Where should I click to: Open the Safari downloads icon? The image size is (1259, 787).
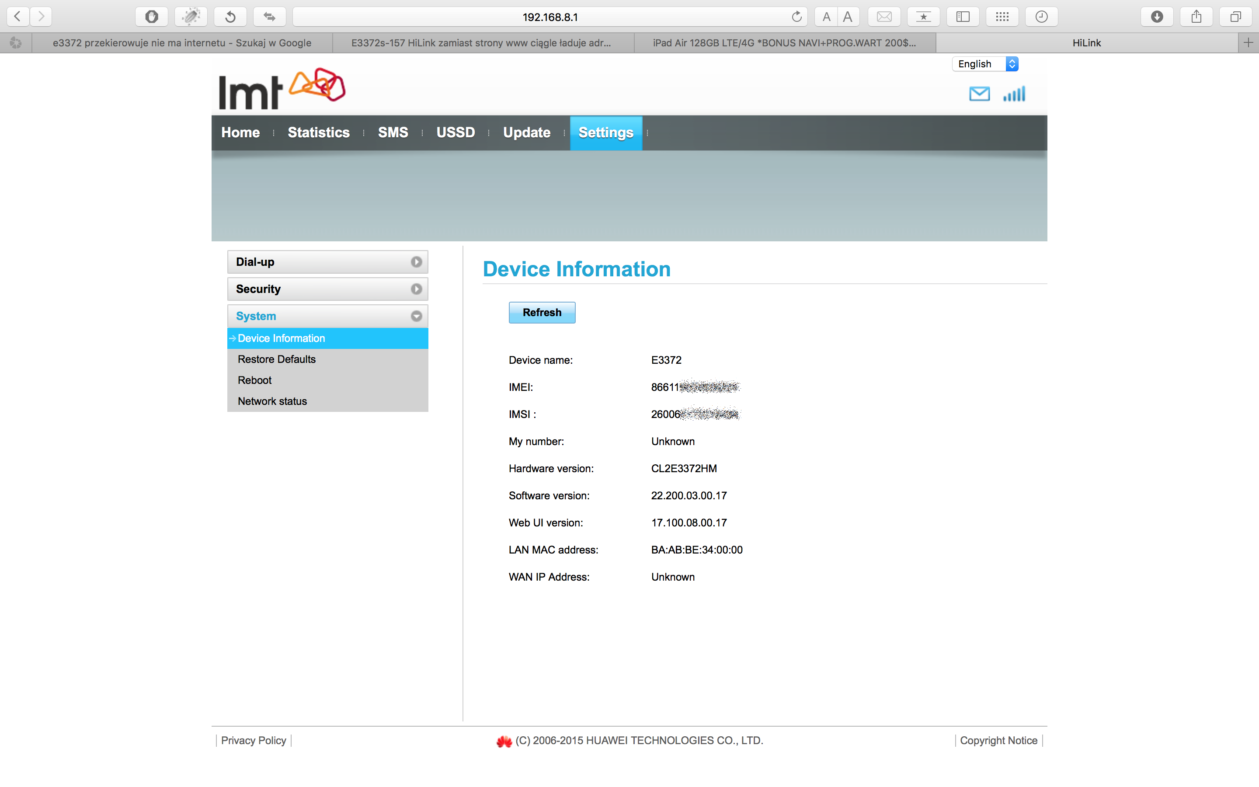coord(1157,17)
